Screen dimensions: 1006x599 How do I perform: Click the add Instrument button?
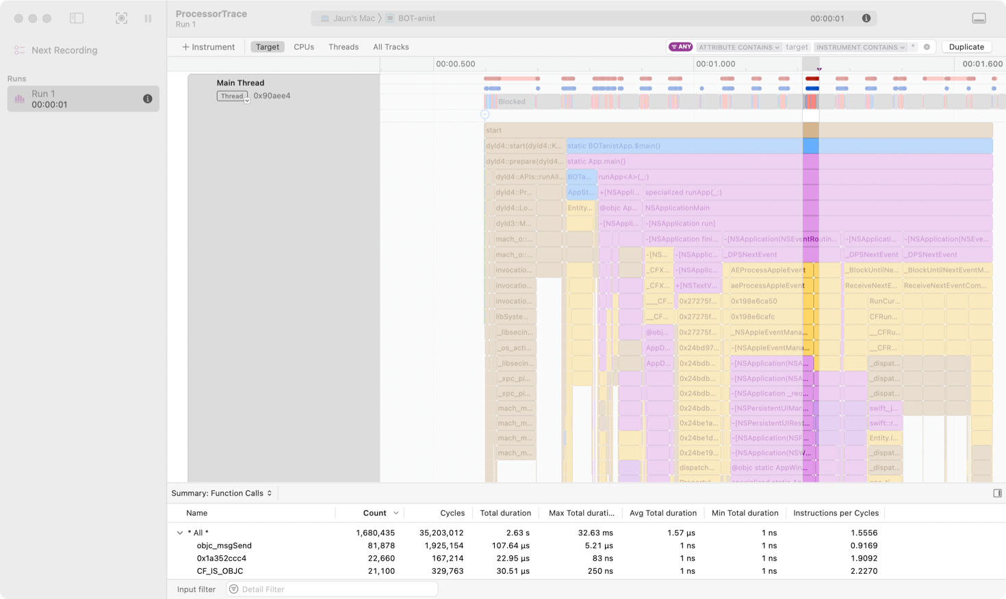click(208, 47)
